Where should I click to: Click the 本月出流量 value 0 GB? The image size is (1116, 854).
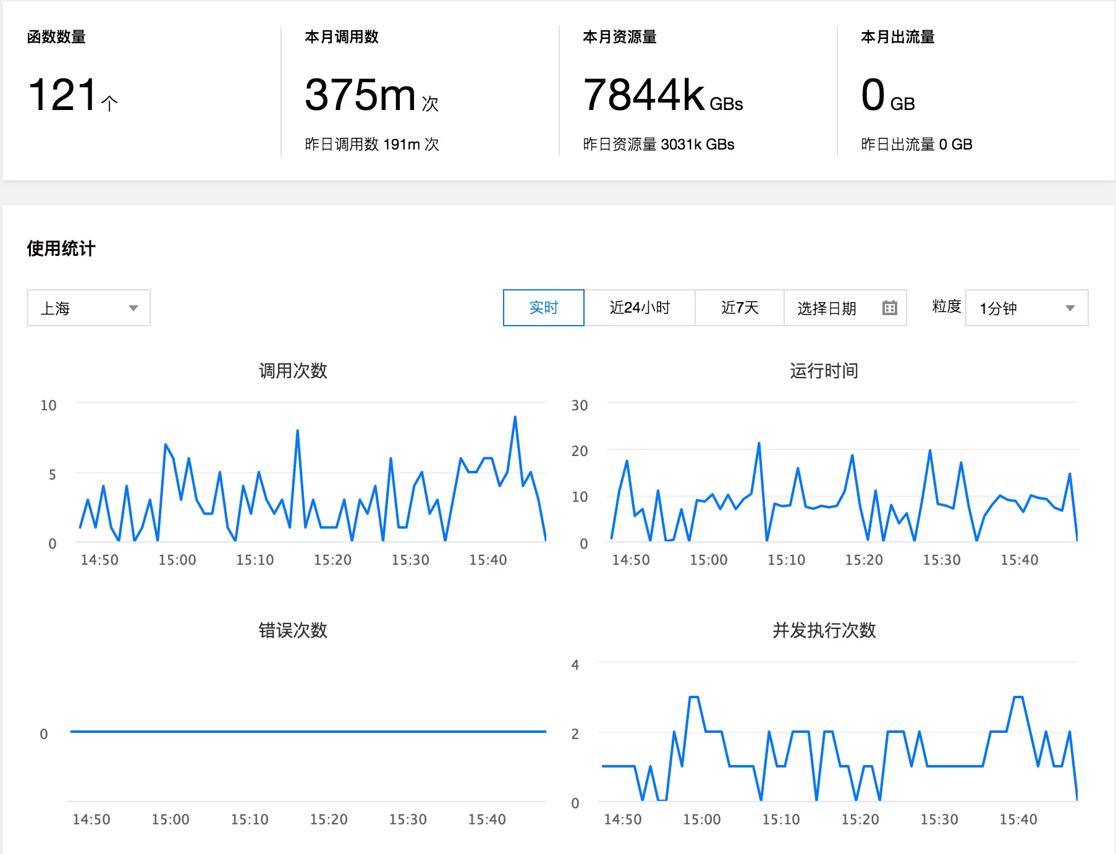887,95
